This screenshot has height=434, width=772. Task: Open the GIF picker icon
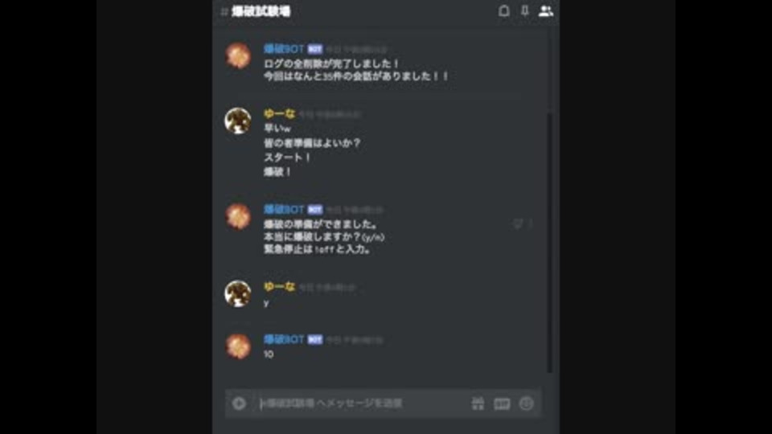[502, 403]
